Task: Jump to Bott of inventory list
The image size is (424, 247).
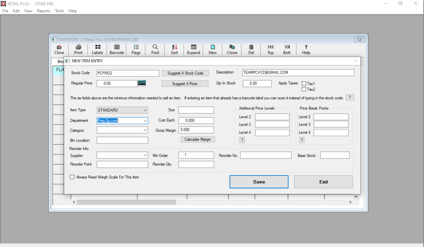Action: coord(287,50)
